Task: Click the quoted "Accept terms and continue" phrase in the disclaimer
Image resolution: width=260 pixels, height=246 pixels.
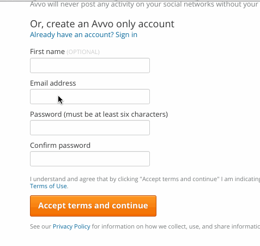Action: (x=179, y=179)
